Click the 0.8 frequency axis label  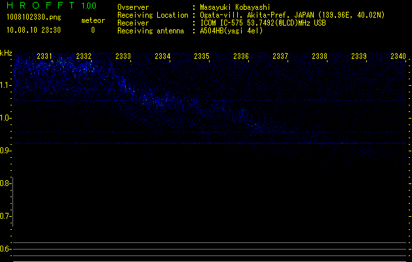pos(5,183)
